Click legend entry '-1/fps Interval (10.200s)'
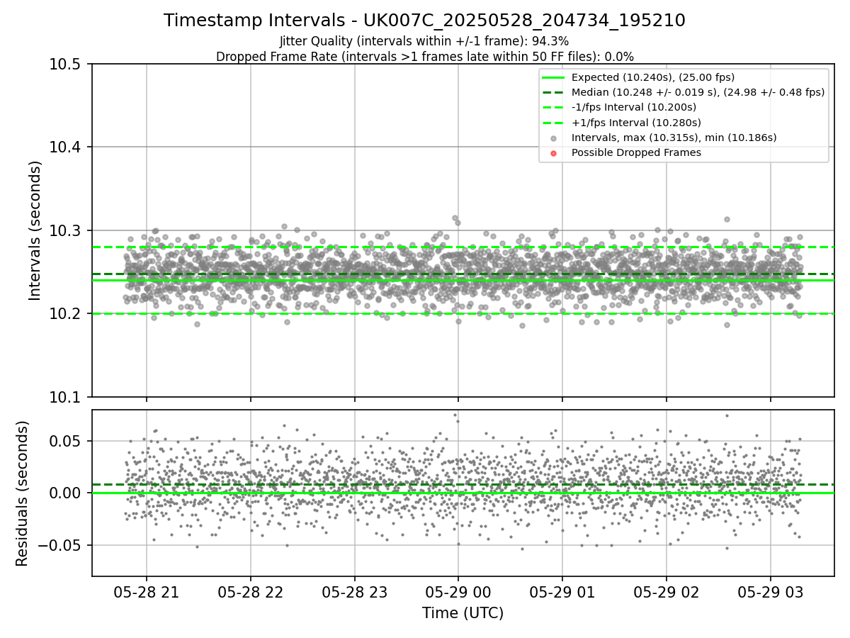Image resolution: width=850 pixels, height=638 pixels. pyautogui.click(x=633, y=107)
